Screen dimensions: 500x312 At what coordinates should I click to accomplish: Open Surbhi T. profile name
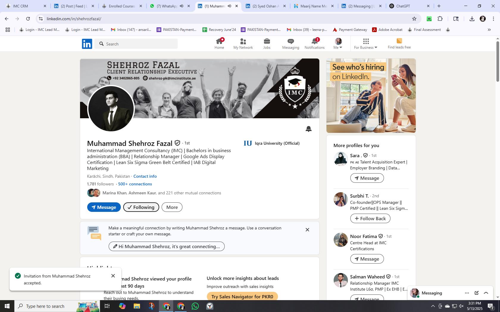[x=359, y=196]
